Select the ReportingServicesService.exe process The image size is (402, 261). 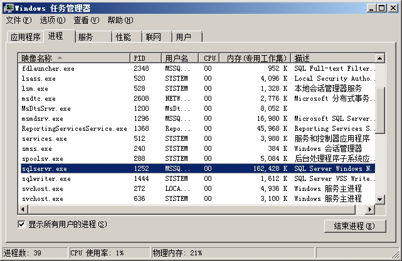197,128
